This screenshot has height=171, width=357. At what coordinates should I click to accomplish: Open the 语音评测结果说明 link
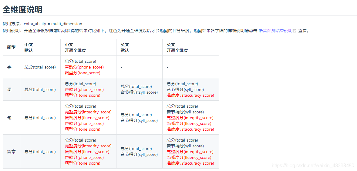tap(275, 31)
